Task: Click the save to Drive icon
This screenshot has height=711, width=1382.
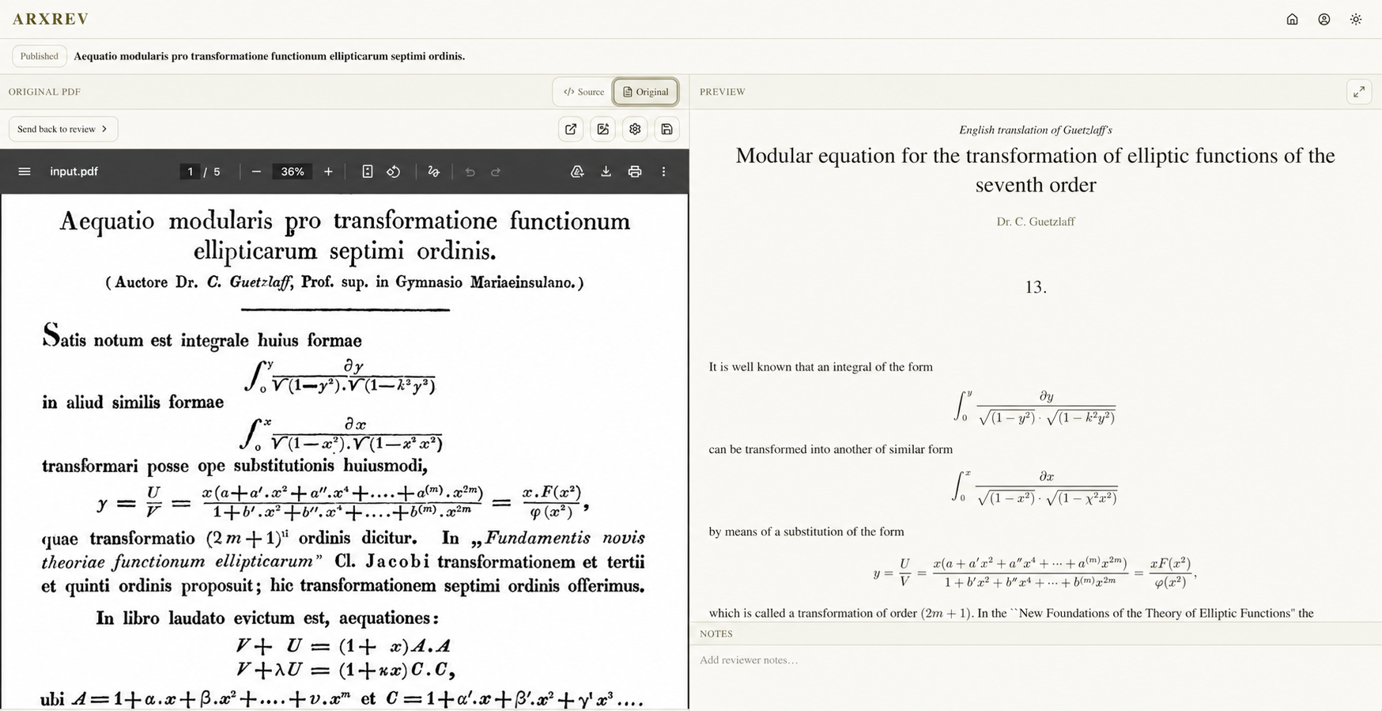Action: tap(577, 172)
